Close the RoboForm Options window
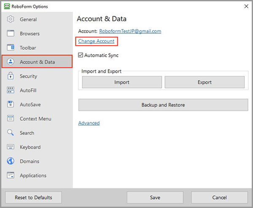The image size is (253, 208). [246, 6]
